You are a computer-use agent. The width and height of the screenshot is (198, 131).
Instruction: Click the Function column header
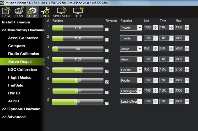point(126,21)
